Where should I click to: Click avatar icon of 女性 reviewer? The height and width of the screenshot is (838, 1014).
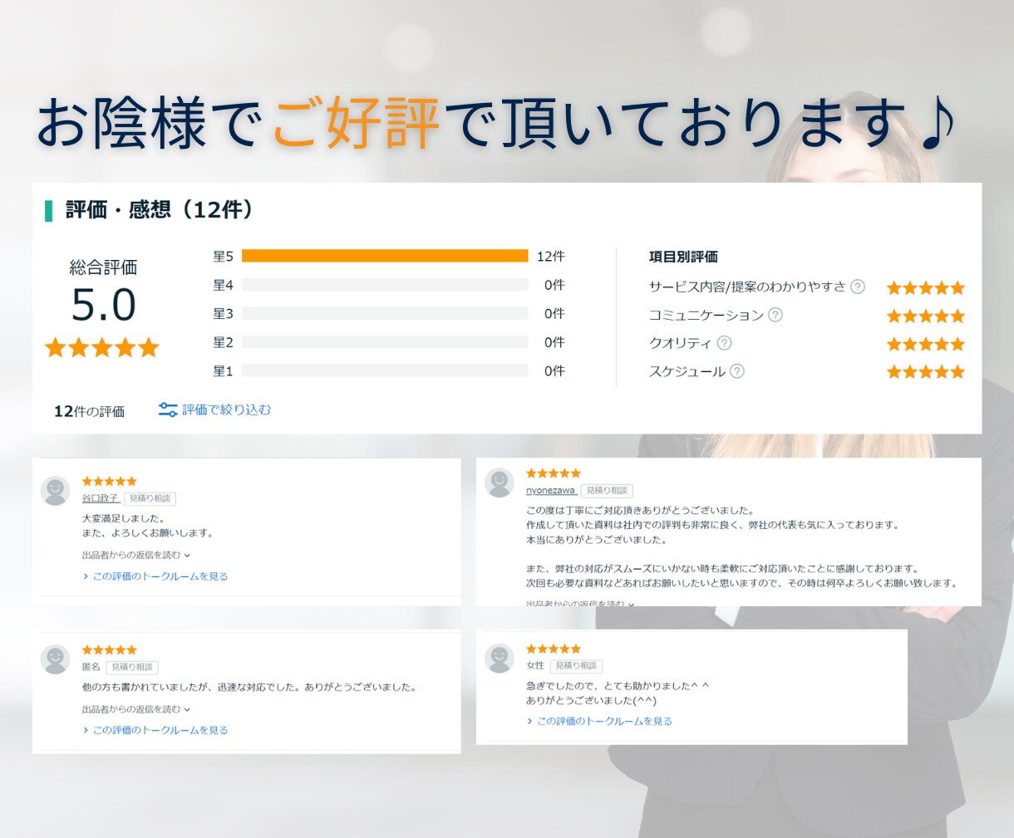click(x=500, y=658)
